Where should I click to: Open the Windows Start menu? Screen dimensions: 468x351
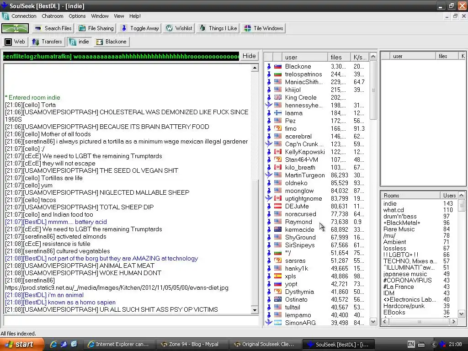coord(22,344)
